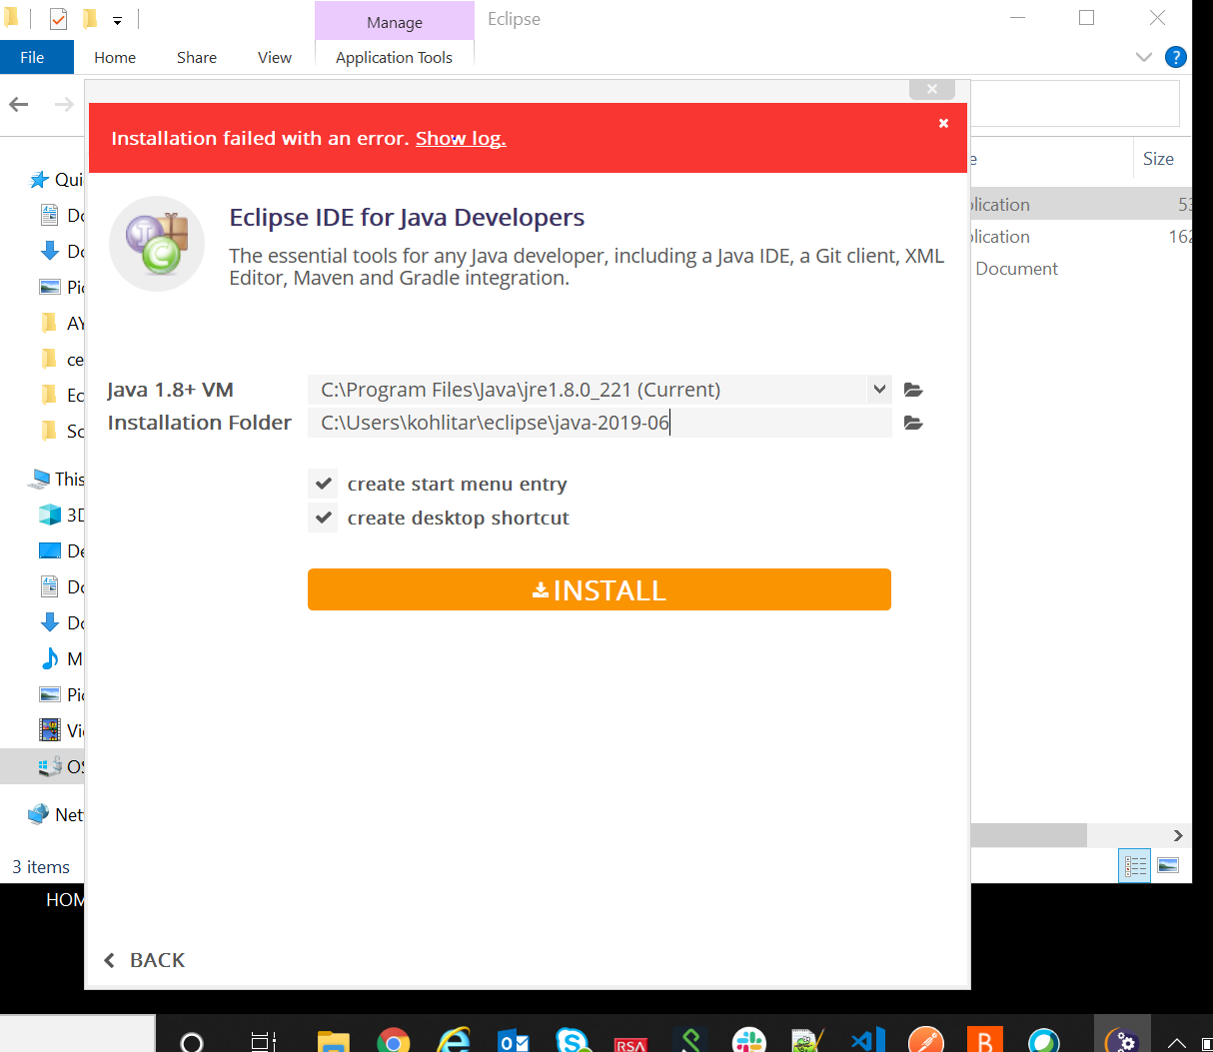The height and width of the screenshot is (1052, 1213).
Task: Select Network in navigation pane
Action: pos(56,814)
